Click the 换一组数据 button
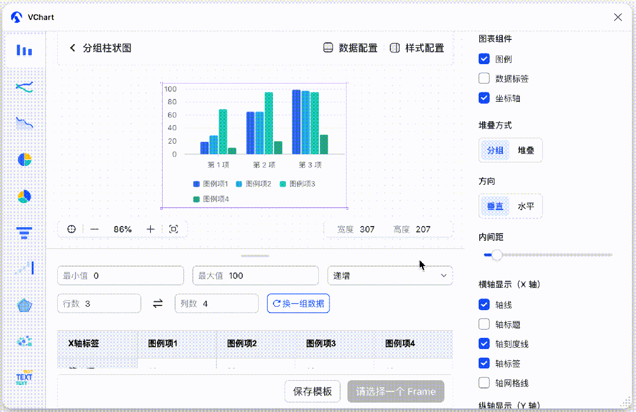The image size is (636, 412). [298, 304]
